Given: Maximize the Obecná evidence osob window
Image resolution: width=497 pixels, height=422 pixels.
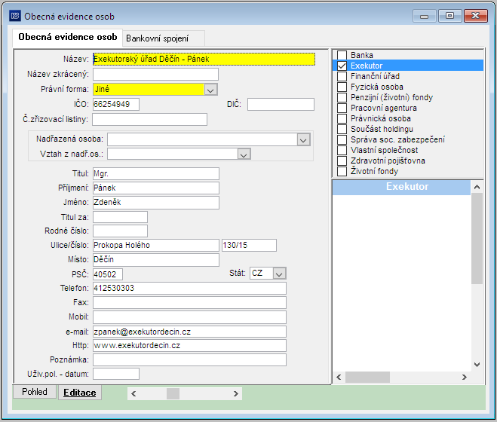Looking at the screenshot, I should pos(449,16).
